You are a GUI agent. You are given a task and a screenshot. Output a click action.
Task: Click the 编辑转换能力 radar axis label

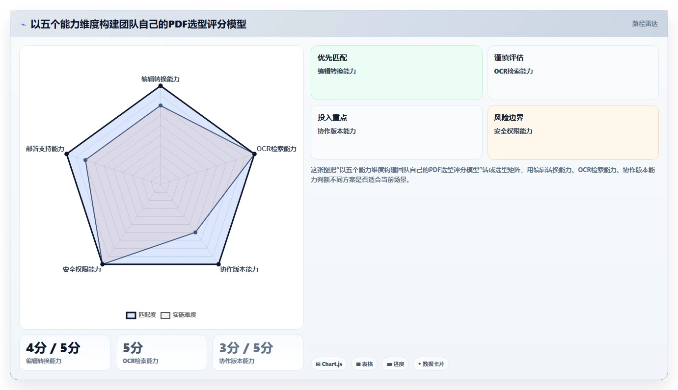(161, 79)
